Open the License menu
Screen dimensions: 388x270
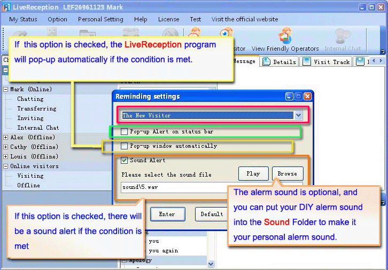pos(168,19)
